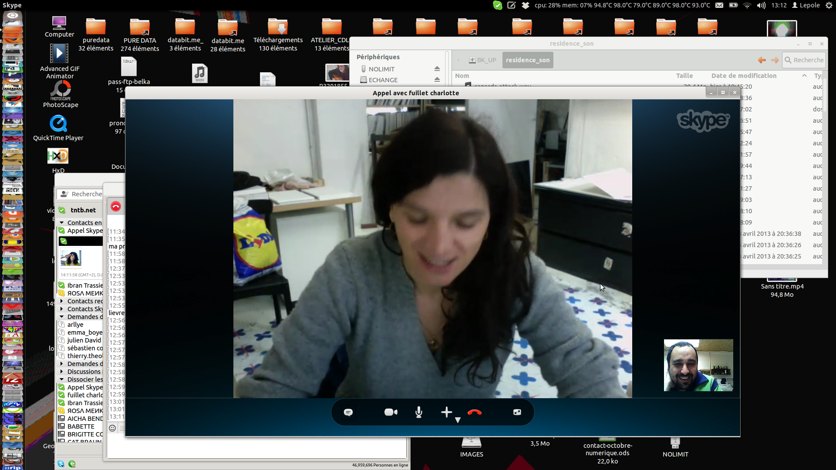Click the contacts Recherche search field
Image resolution: width=836 pixels, height=470 pixels.
point(86,194)
